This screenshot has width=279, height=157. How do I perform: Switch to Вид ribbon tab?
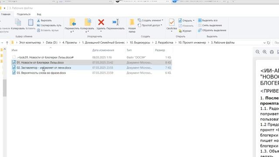(x=39, y=14)
